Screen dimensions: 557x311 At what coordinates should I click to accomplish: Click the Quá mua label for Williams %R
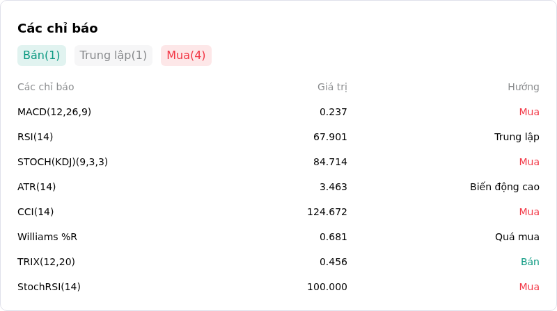517,237
